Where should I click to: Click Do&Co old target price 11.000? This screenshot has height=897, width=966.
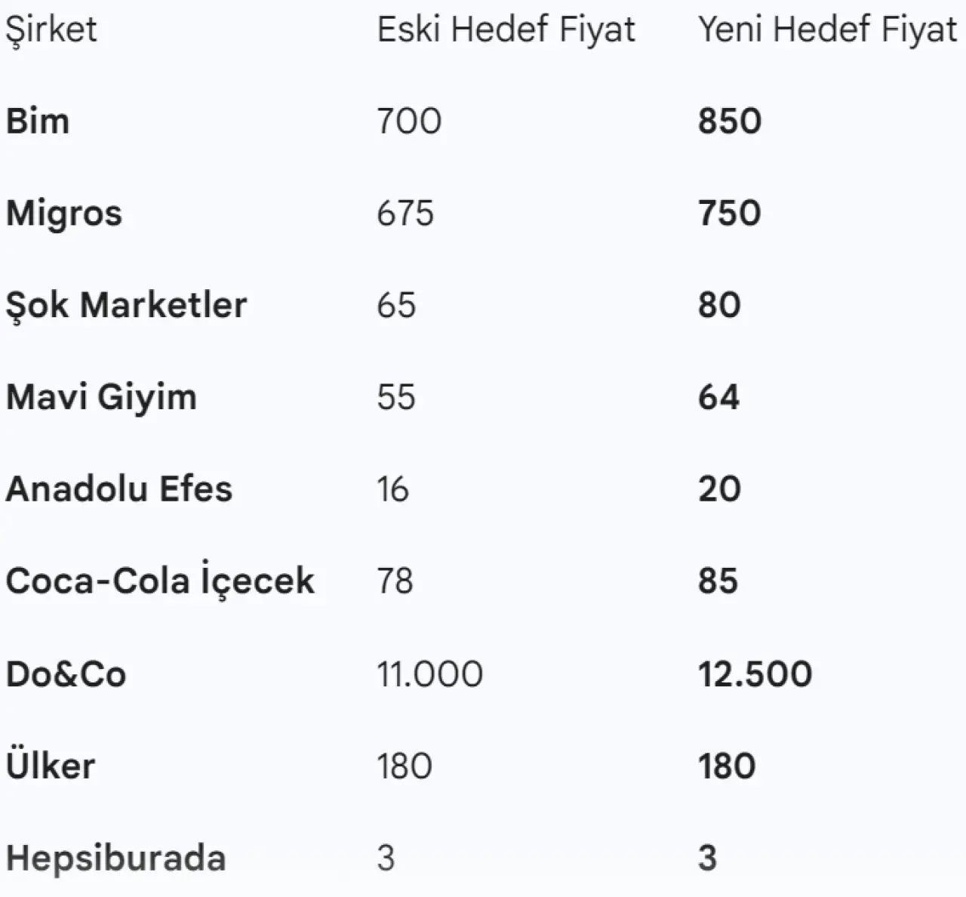tap(429, 674)
